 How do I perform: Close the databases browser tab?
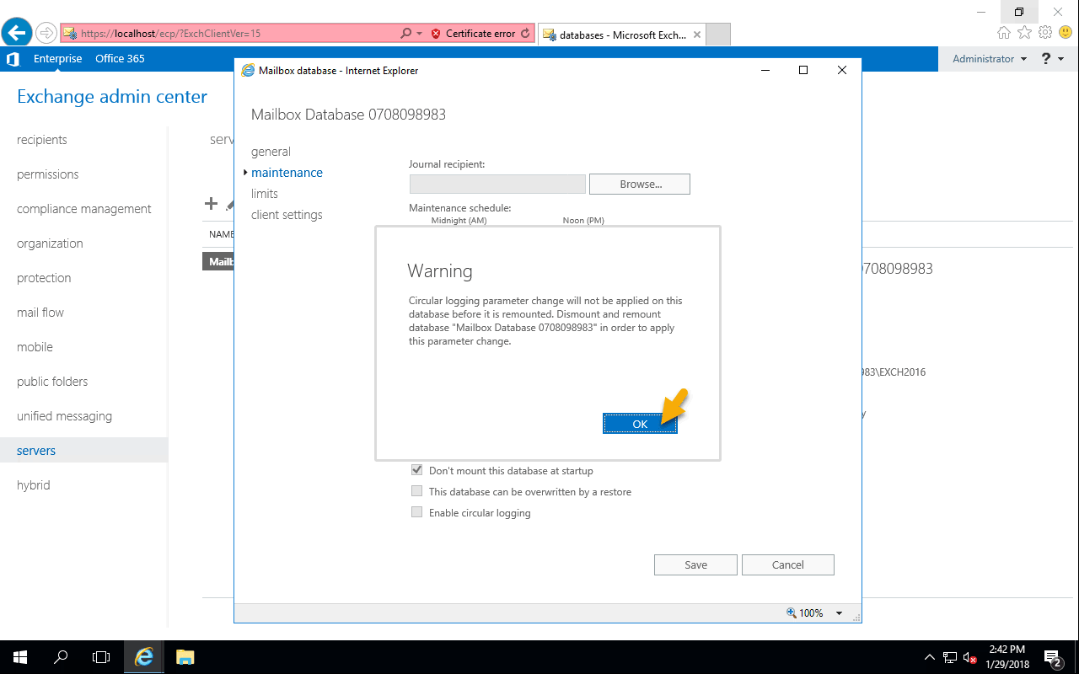697,35
